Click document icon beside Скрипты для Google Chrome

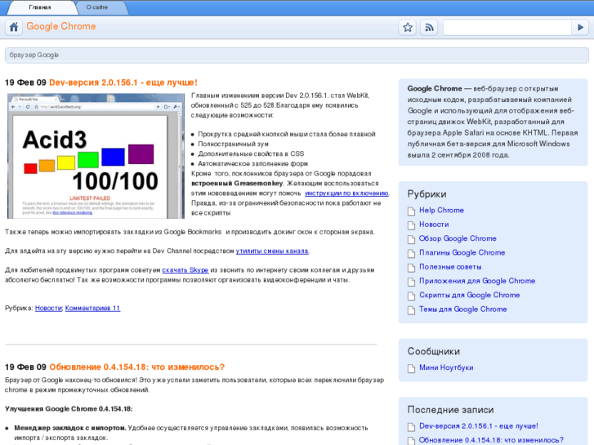click(412, 296)
